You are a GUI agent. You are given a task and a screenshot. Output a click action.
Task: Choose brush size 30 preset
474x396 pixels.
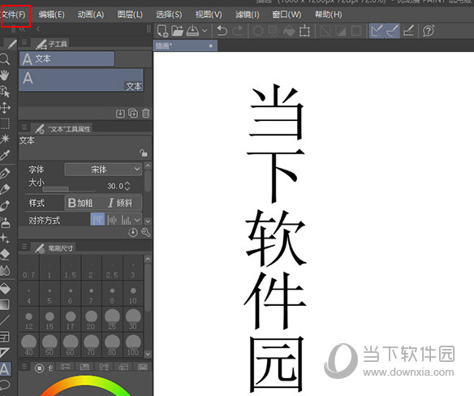133,320
